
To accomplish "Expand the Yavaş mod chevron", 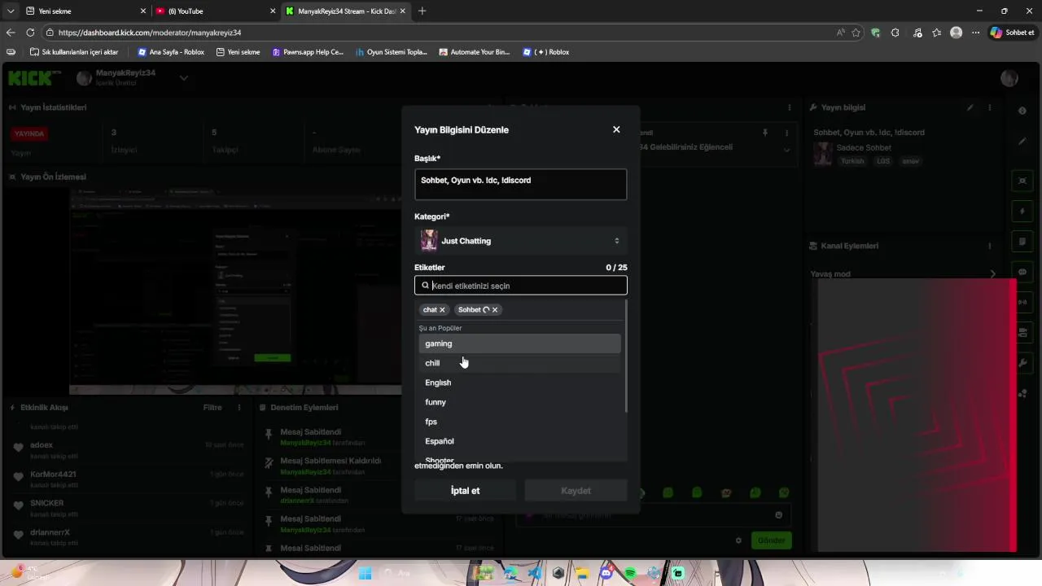I will [992, 274].
